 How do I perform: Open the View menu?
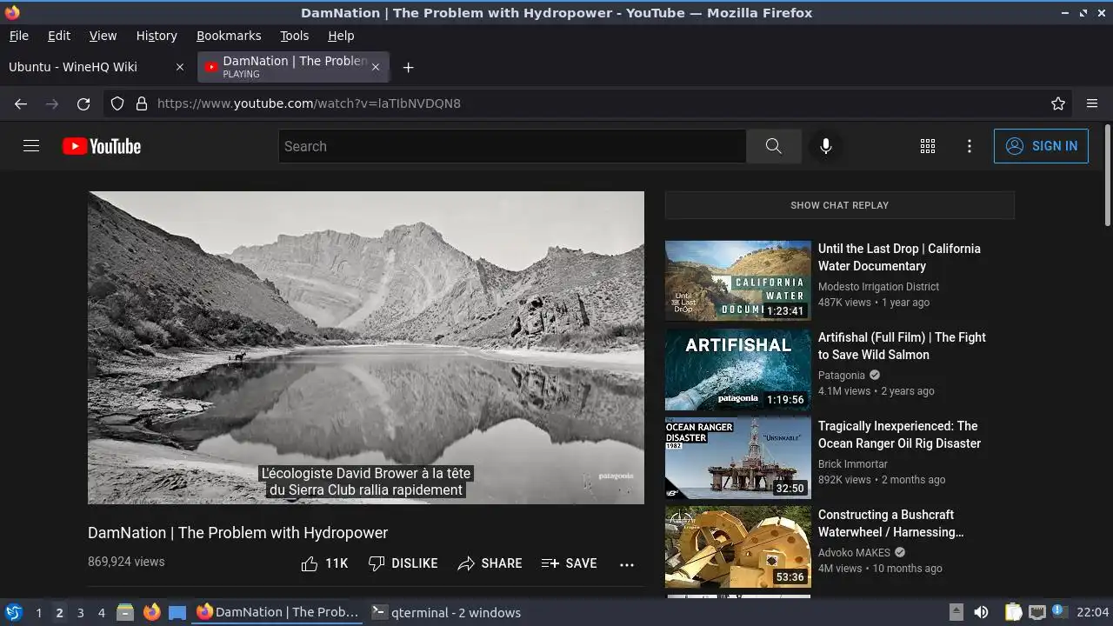pyautogui.click(x=103, y=36)
